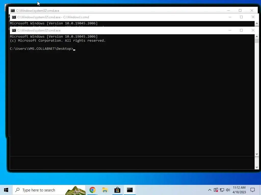261x195 pixels.
Task: Click the tray icon with the red dot
Action: [216, 190]
